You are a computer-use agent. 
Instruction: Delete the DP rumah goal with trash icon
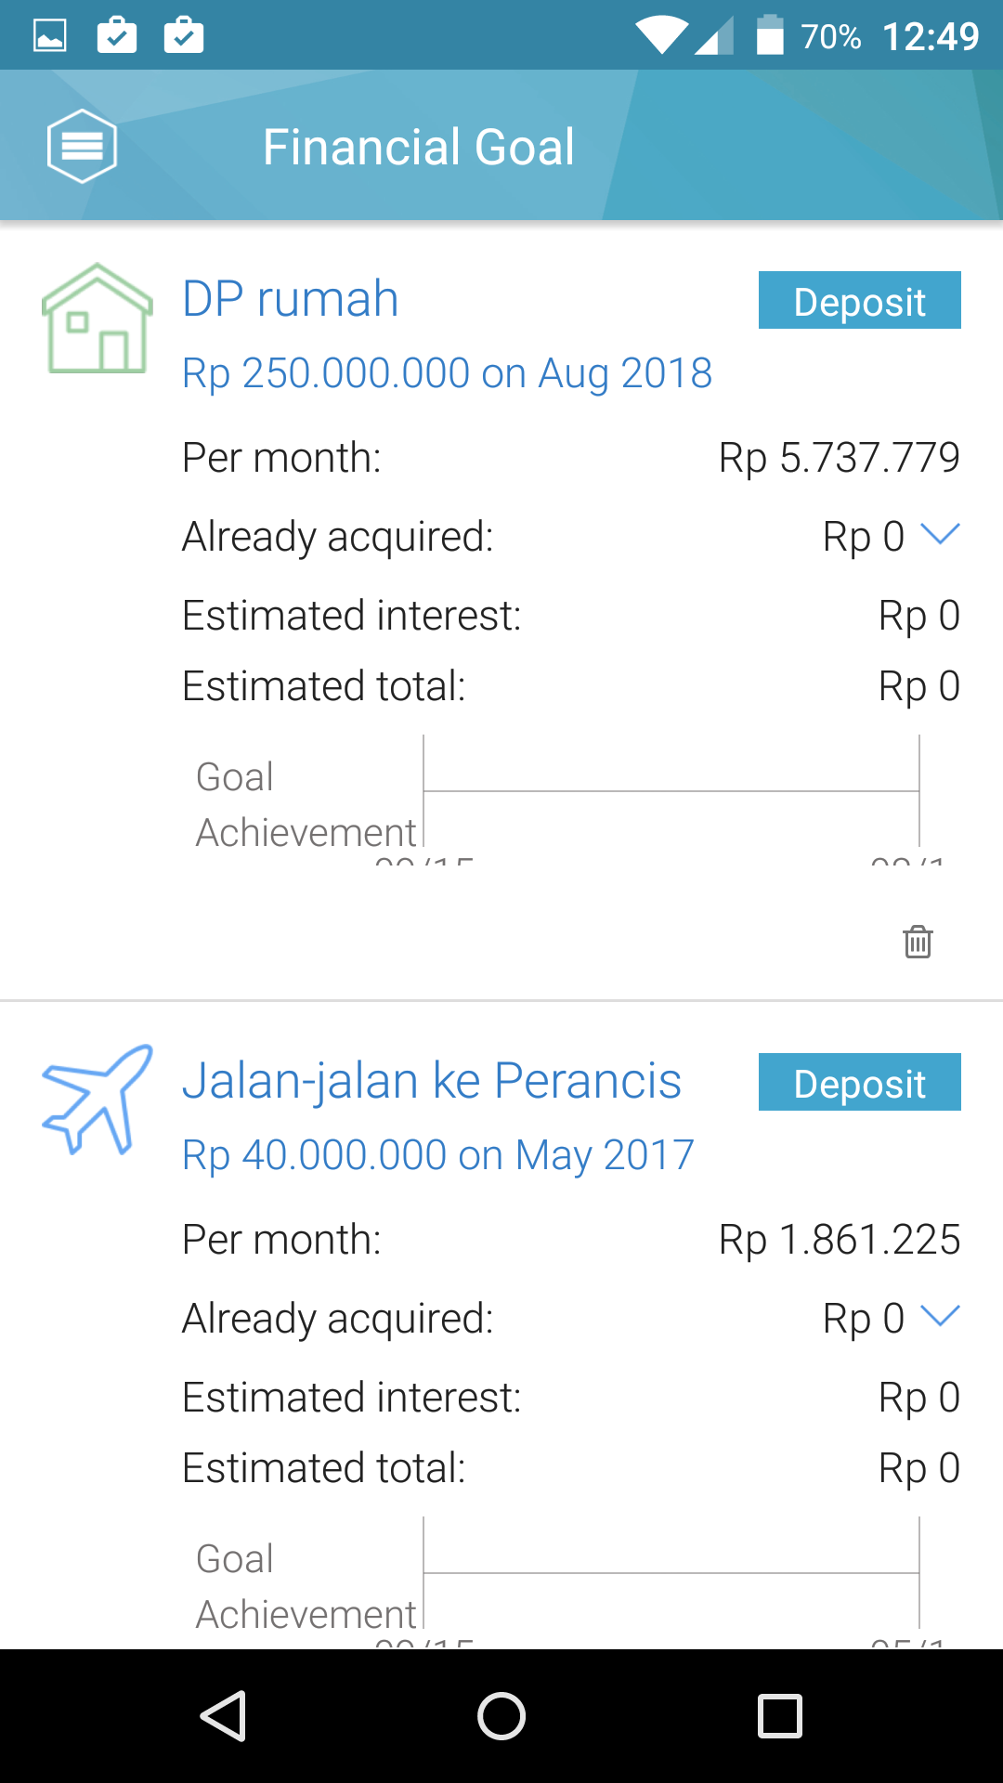[918, 942]
